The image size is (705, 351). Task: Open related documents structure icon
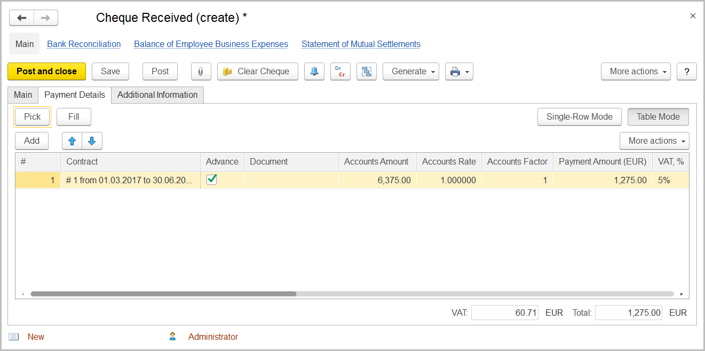(367, 71)
